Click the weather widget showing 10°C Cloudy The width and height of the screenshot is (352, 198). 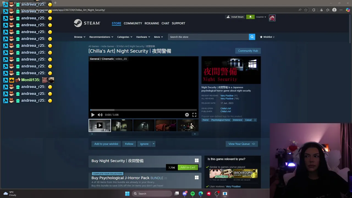(x=10, y=194)
